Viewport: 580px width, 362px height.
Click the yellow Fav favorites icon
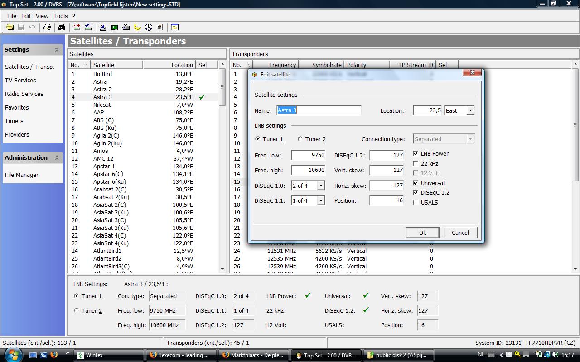[137, 27]
